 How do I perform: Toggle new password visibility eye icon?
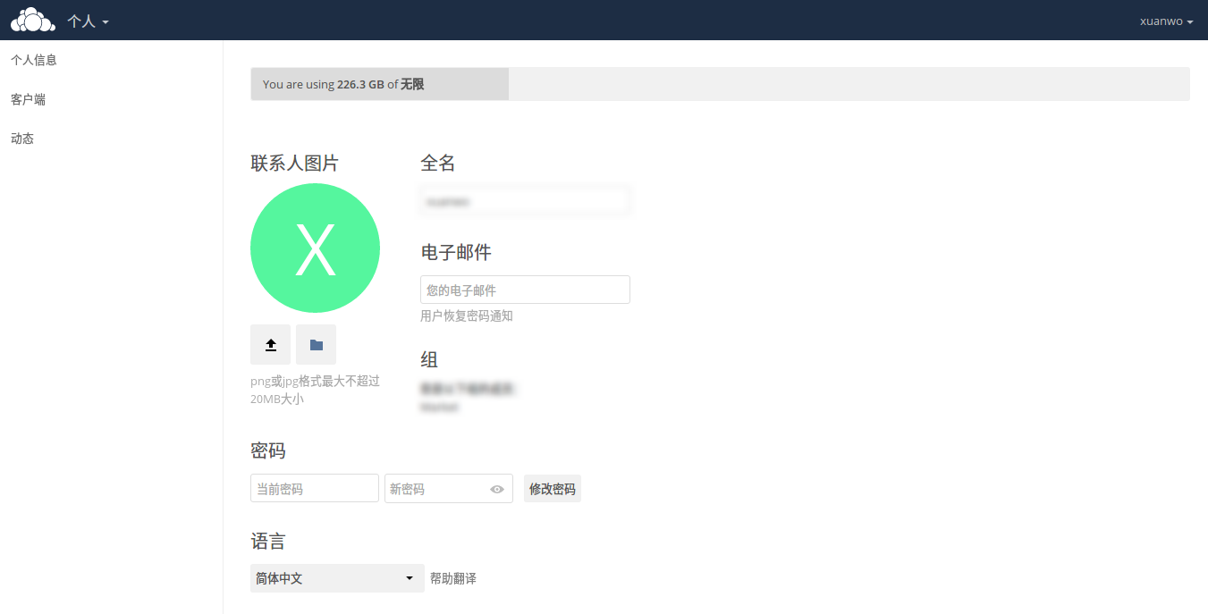coord(497,489)
